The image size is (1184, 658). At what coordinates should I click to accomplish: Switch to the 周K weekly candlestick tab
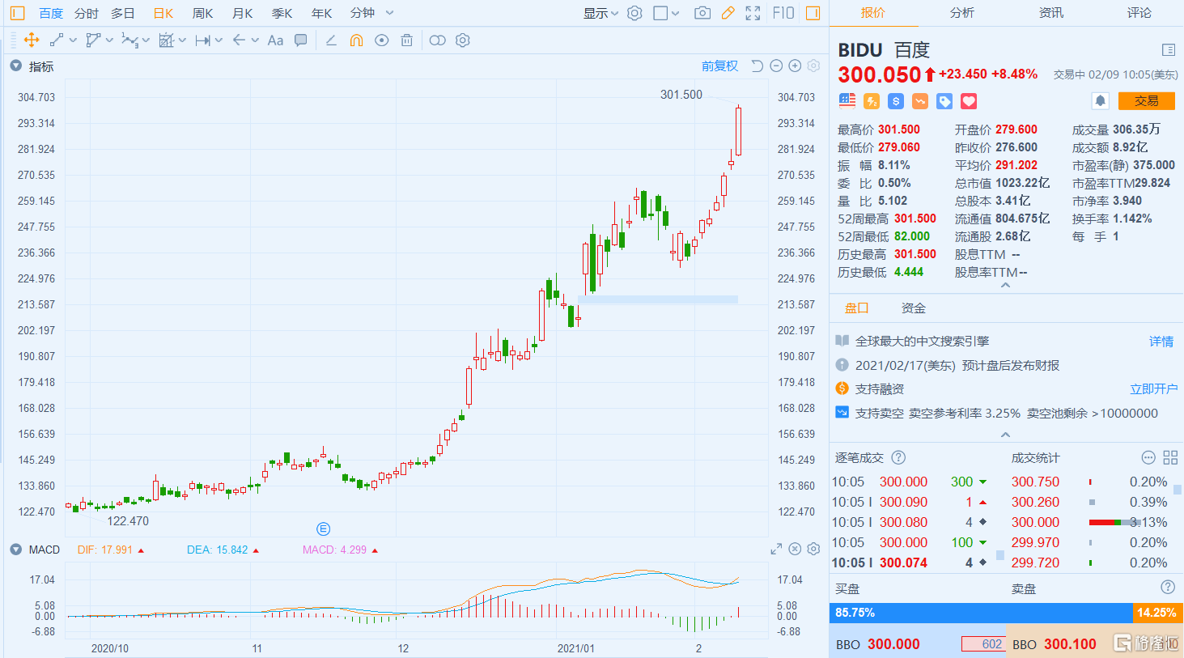(x=202, y=13)
